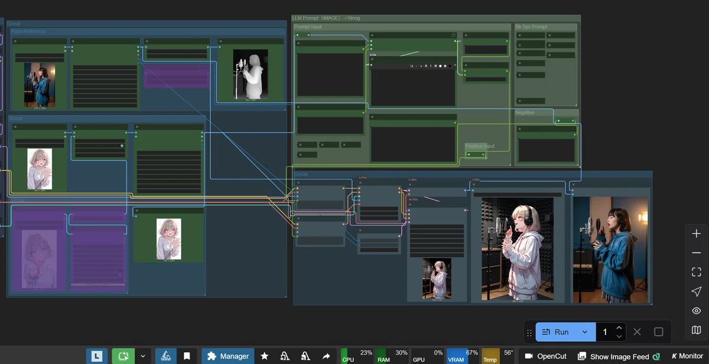Image resolution: width=709 pixels, height=364 pixels.
Task: Click the Positive Input group label
Action: (480, 146)
